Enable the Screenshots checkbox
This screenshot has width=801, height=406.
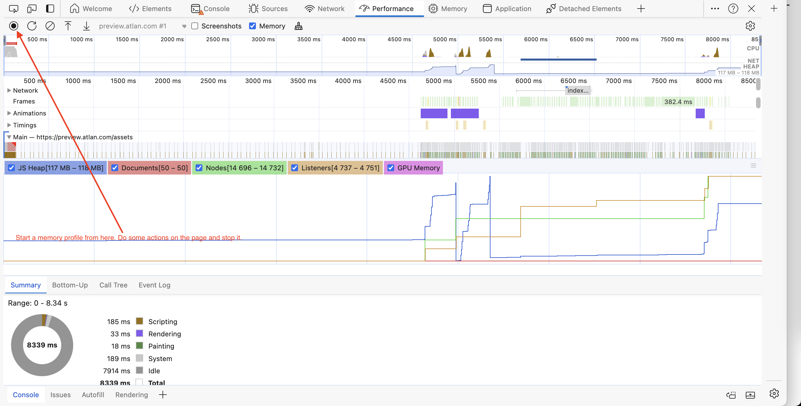tap(195, 26)
